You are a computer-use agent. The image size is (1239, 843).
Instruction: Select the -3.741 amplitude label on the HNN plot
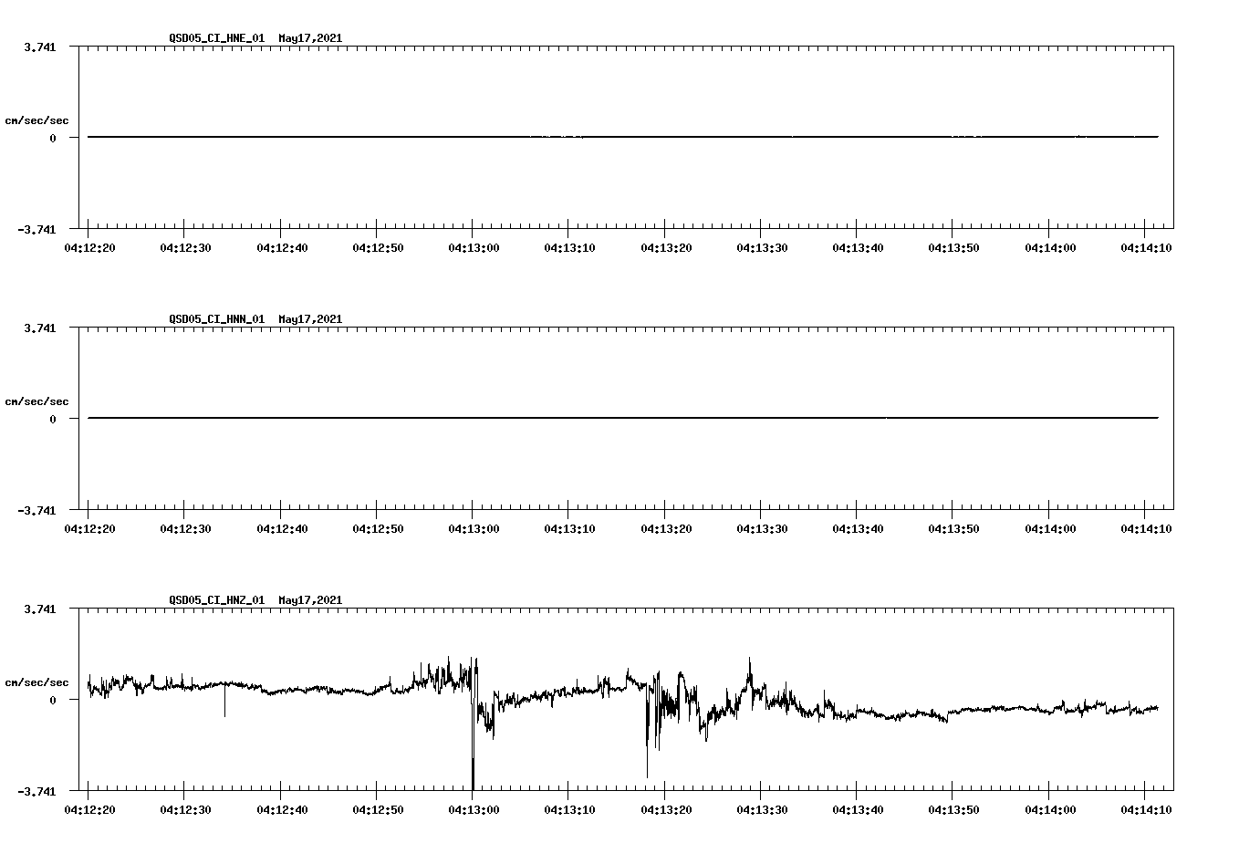coord(36,512)
